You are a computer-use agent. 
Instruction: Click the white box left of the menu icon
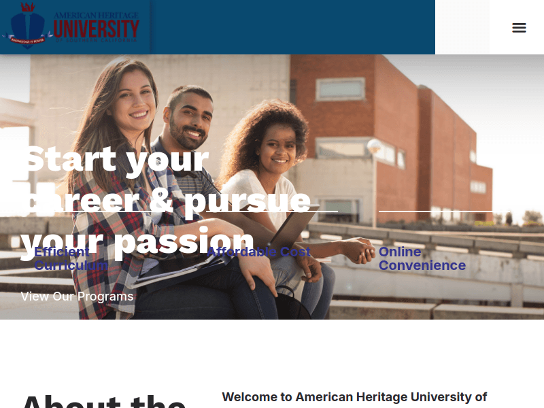tap(462, 27)
